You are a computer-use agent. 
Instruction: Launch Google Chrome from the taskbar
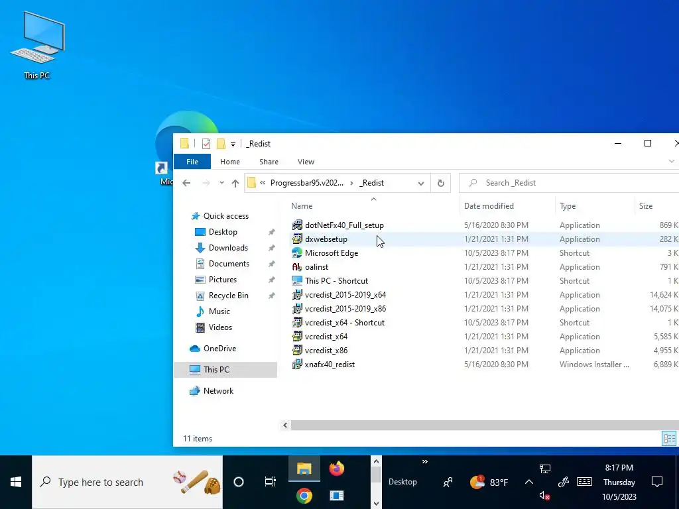point(304,496)
